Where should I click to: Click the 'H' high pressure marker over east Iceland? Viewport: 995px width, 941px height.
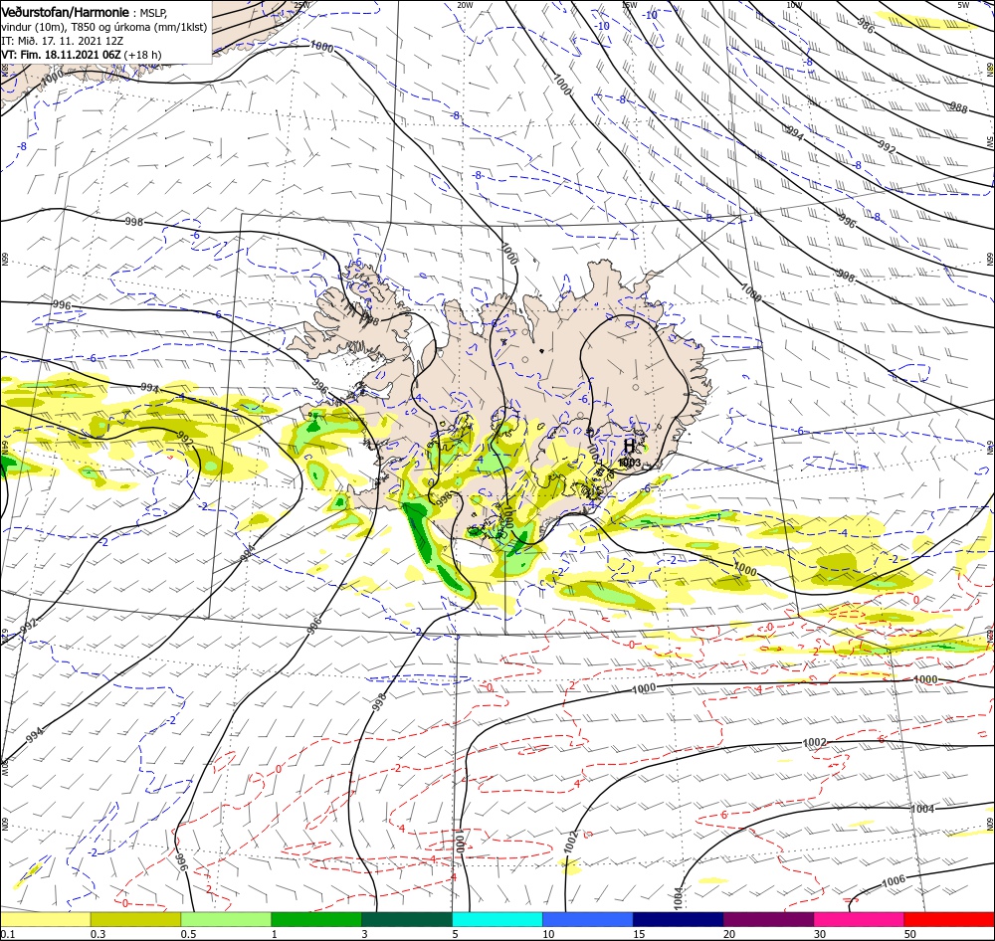tap(630, 446)
